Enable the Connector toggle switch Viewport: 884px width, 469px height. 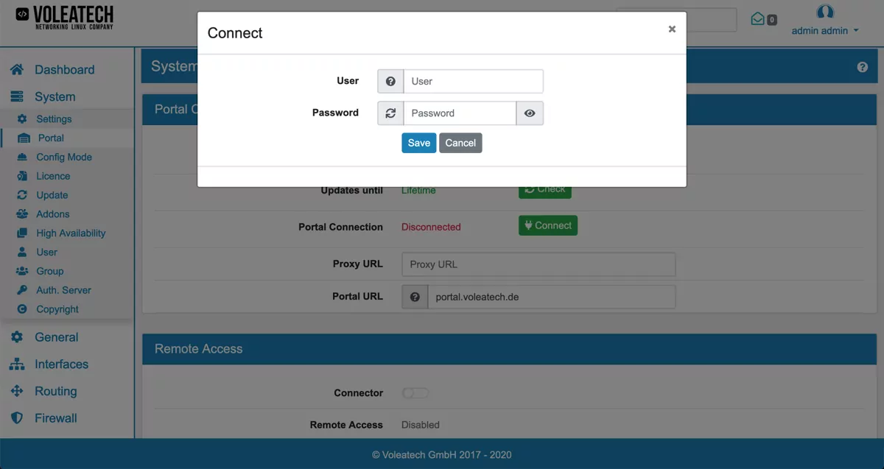(x=415, y=392)
